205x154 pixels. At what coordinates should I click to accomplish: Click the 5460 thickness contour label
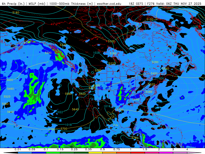coord(11,89)
